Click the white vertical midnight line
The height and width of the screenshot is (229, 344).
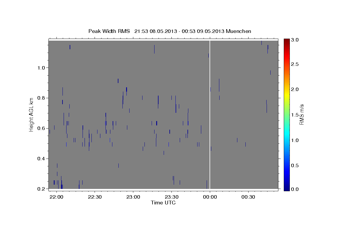point(210,115)
